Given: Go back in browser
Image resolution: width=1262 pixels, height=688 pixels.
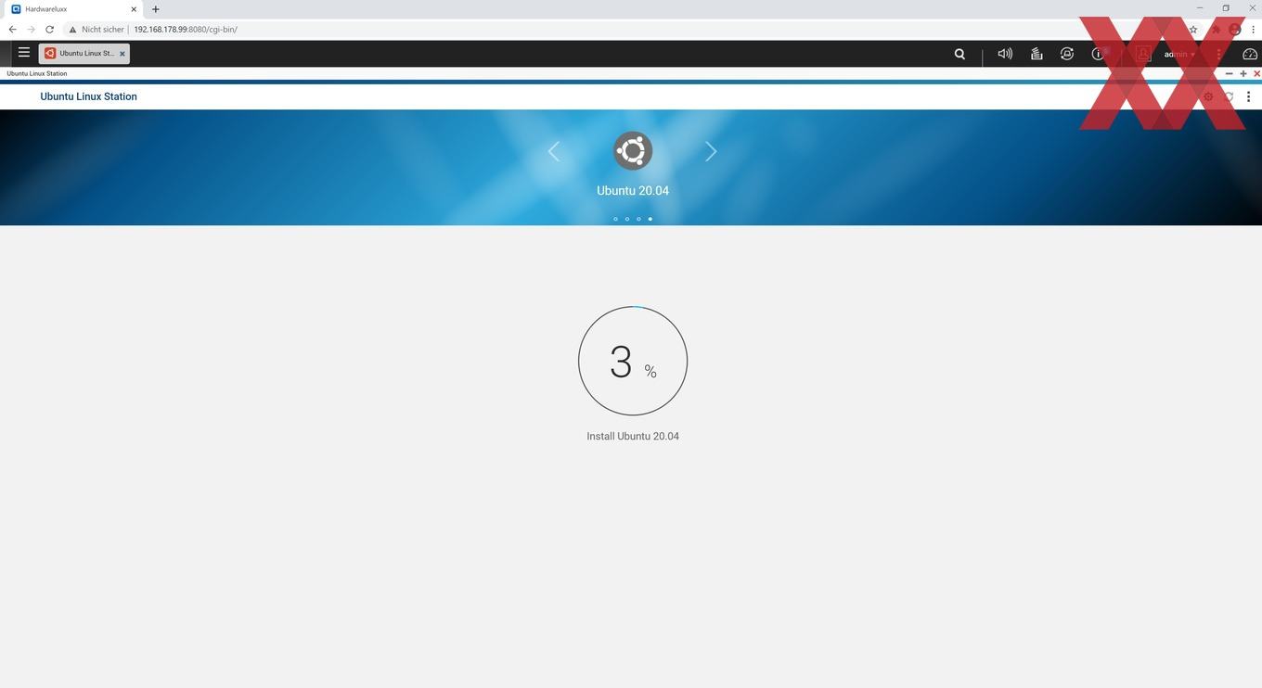Looking at the screenshot, I should coord(12,30).
